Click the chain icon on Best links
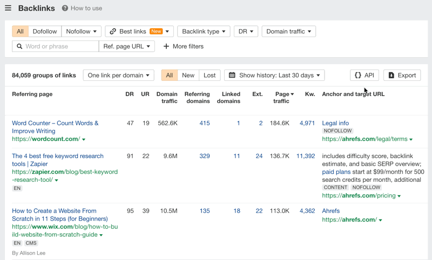432x260 pixels. pos(113,31)
